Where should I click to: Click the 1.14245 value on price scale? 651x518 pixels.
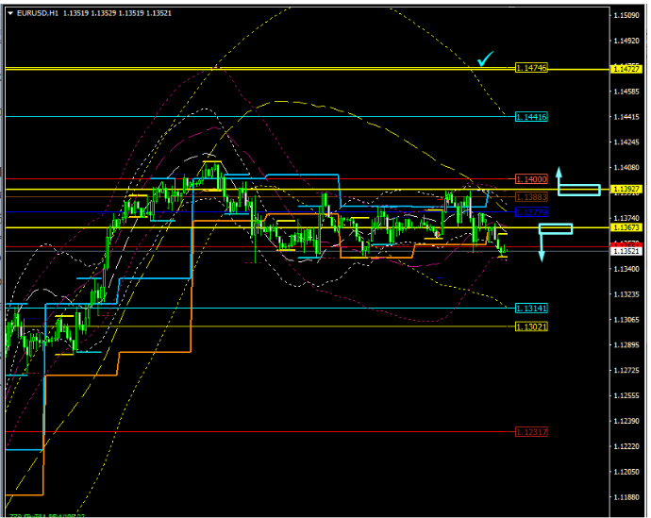(626, 142)
